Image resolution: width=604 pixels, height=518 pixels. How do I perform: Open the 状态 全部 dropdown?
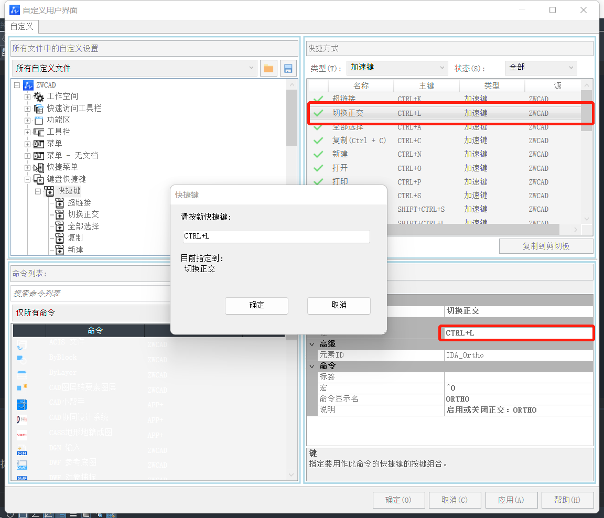541,68
